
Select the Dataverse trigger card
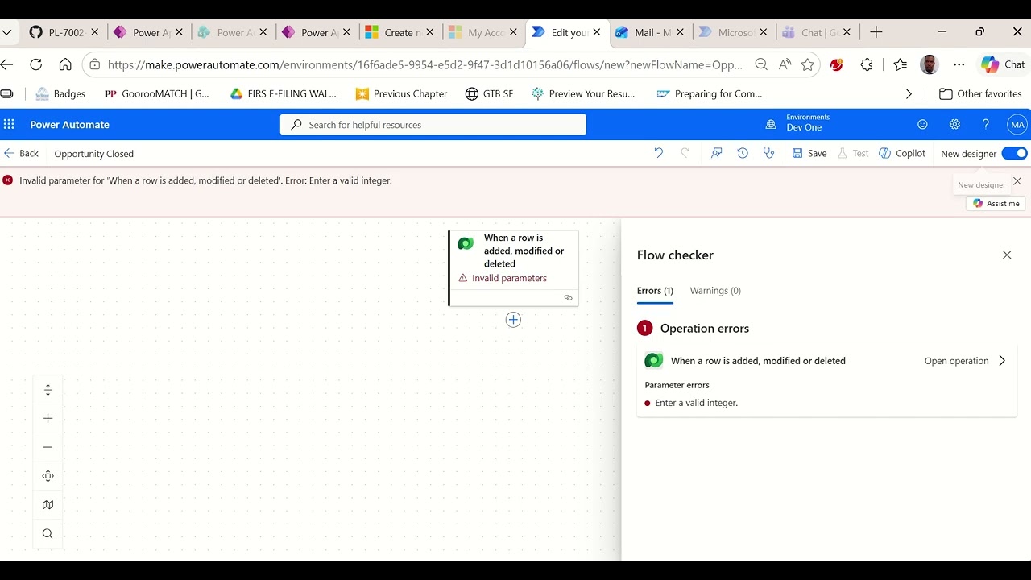[514, 268]
